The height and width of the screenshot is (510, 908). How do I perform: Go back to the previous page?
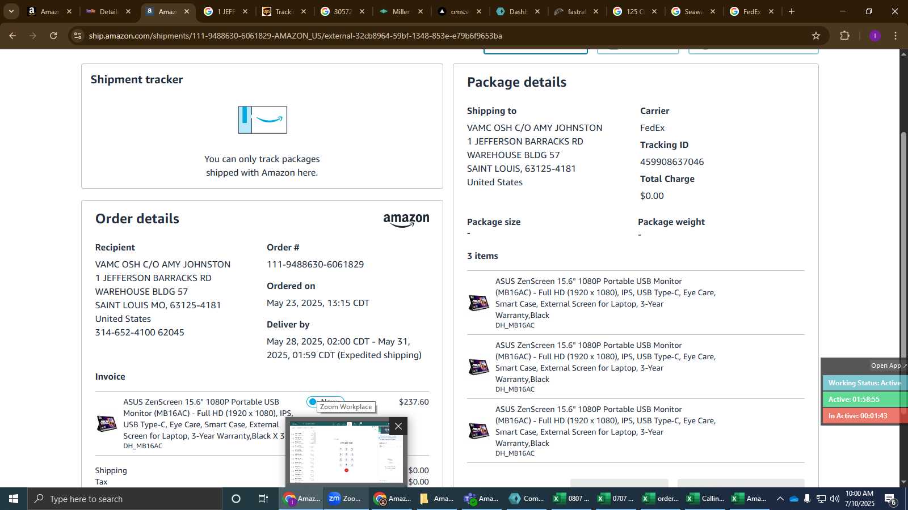12,36
